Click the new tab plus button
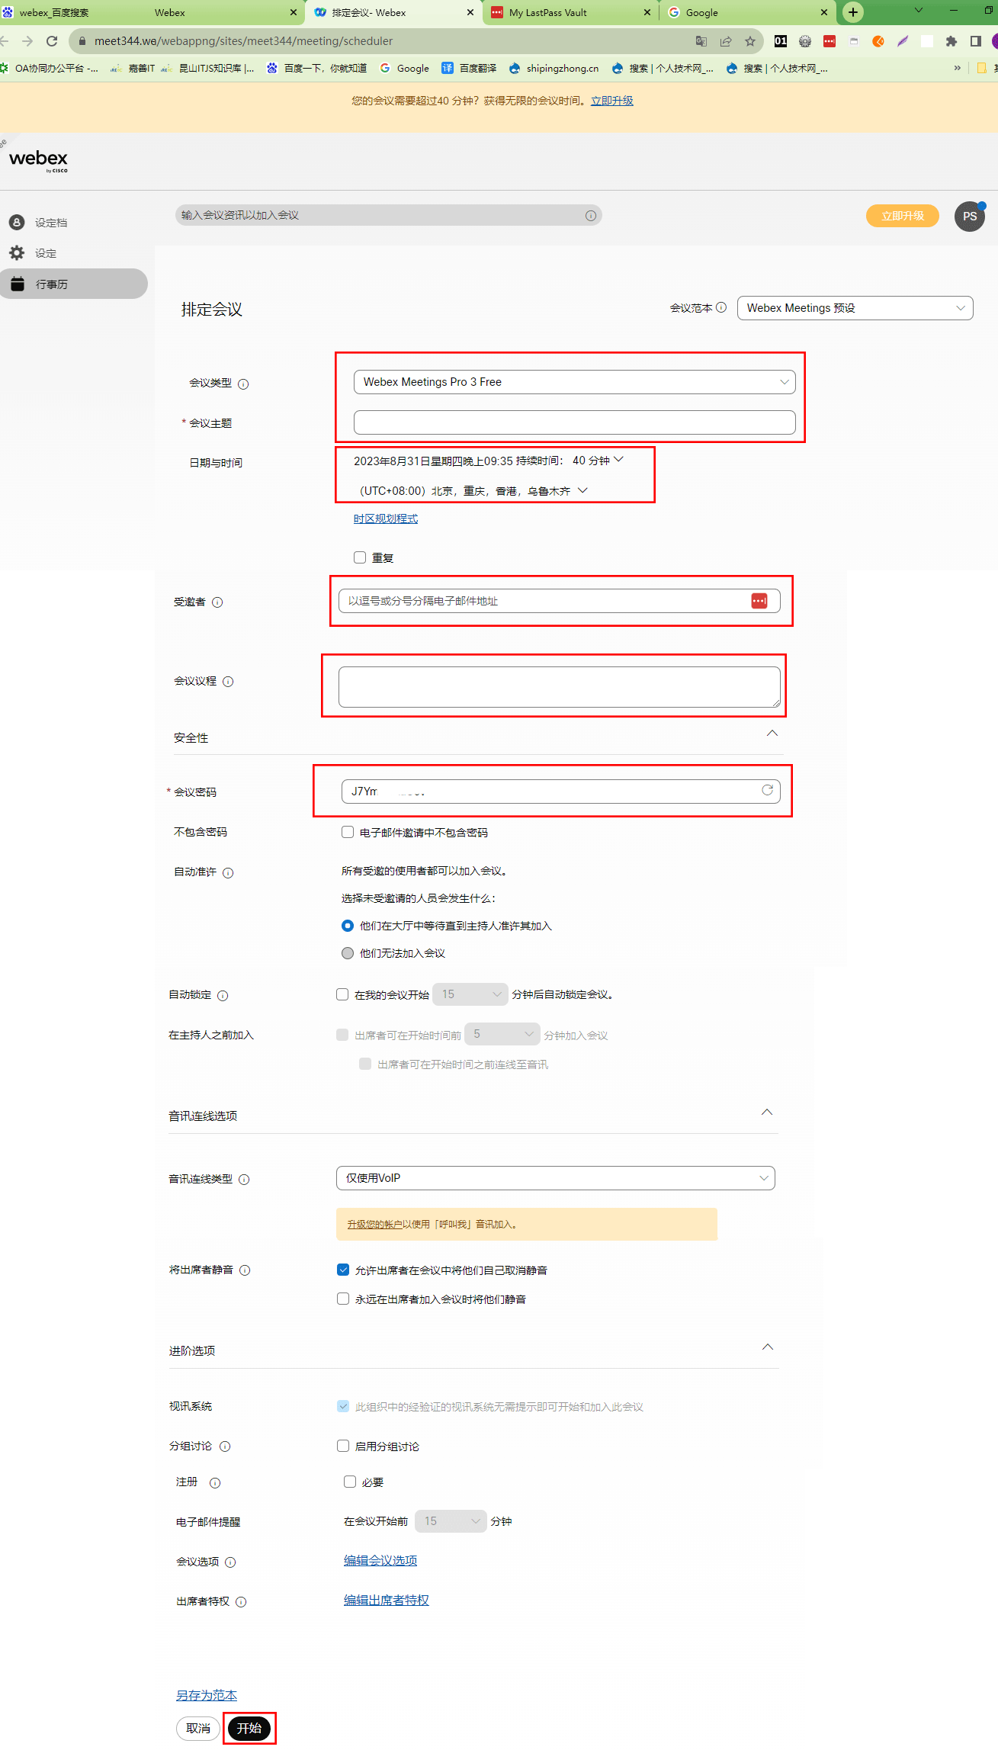The width and height of the screenshot is (998, 1750). click(853, 12)
